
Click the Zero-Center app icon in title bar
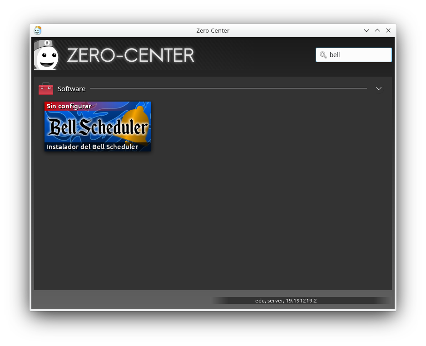[38, 30]
